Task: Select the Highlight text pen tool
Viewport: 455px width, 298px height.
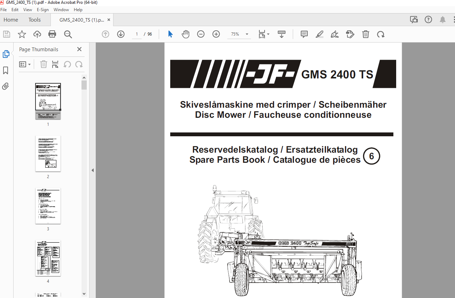Action: pyautogui.click(x=320, y=34)
